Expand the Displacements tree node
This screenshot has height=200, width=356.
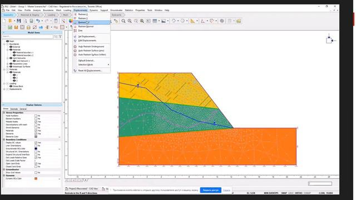click(x=4, y=89)
